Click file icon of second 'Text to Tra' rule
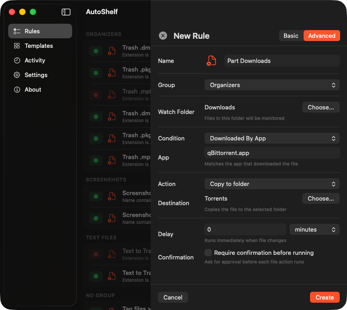This screenshot has width=347, height=310. point(112,276)
